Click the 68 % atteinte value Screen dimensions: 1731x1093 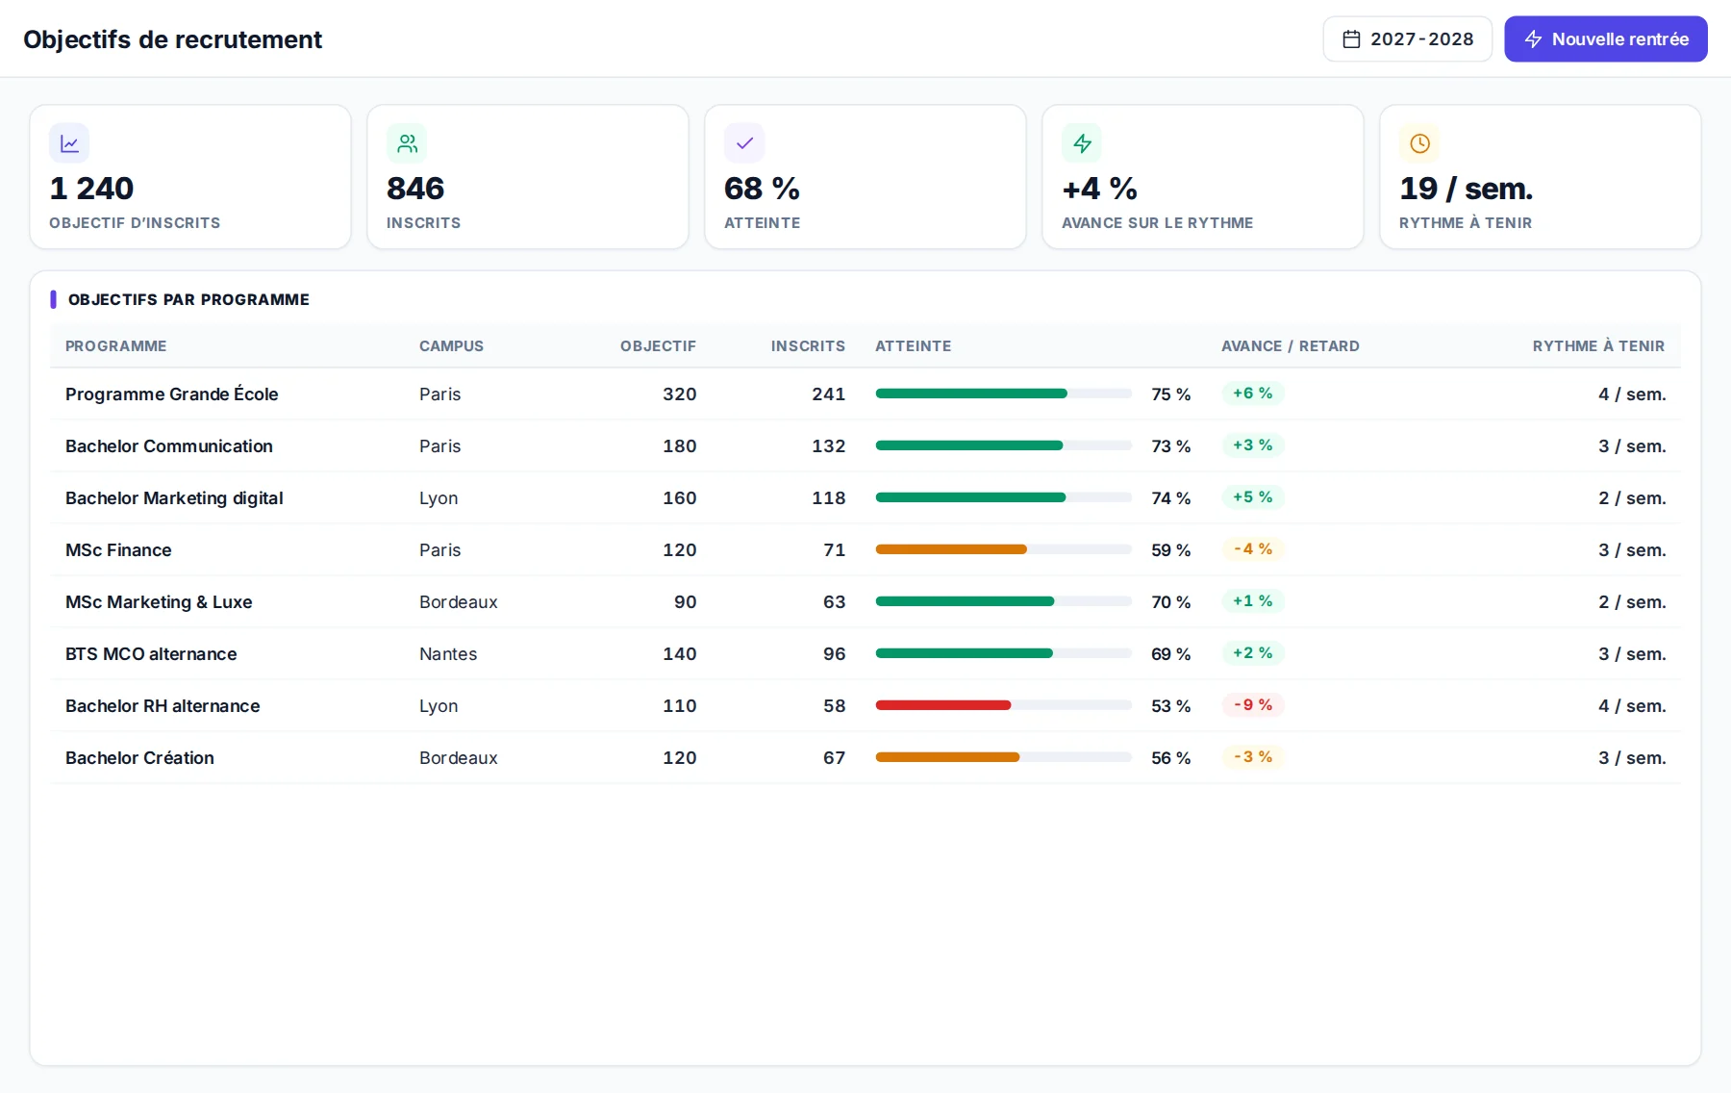762,189
